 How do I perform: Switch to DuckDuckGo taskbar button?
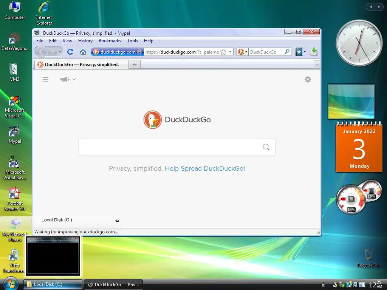(x=113, y=284)
